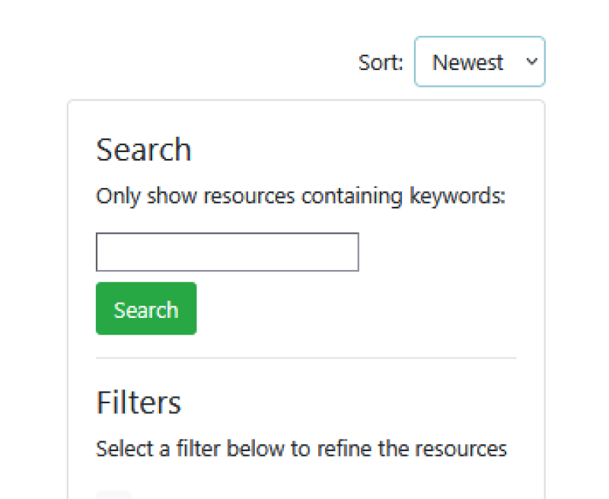Submit the search with the Search button
609x499 pixels.
(x=146, y=309)
